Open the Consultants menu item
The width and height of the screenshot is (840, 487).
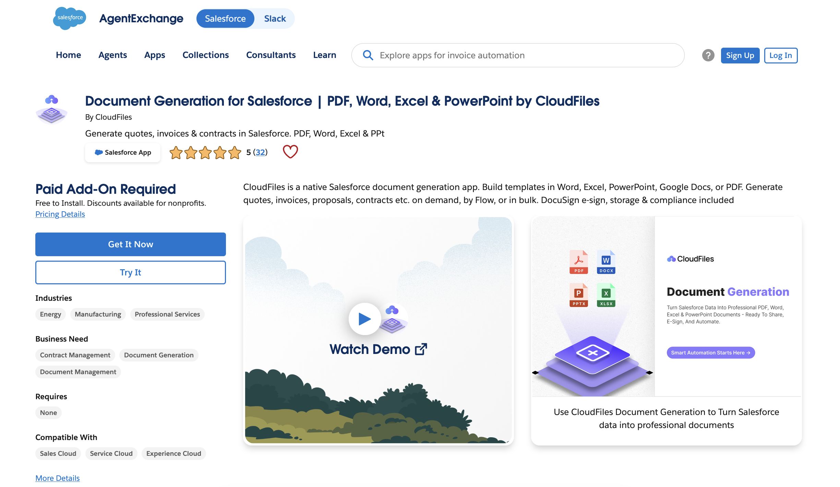pyautogui.click(x=271, y=55)
